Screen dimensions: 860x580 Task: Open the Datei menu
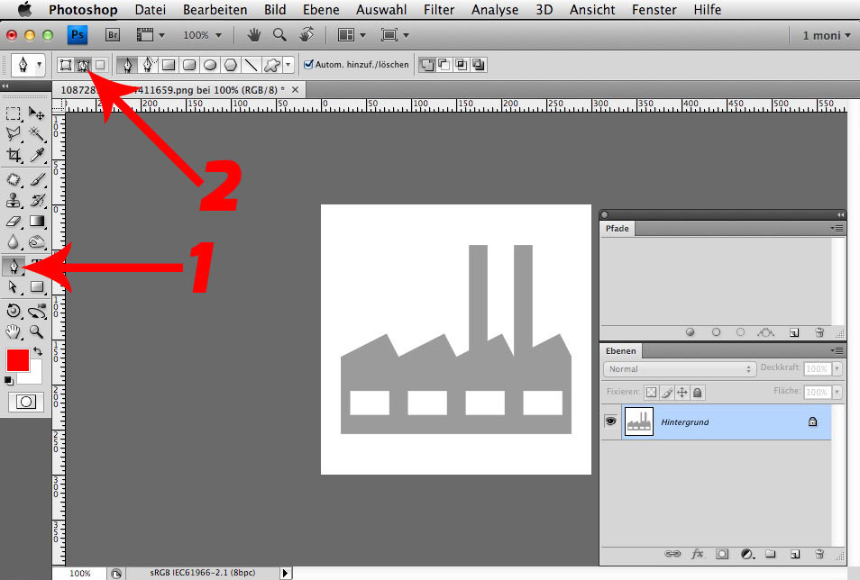click(x=151, y=9)
